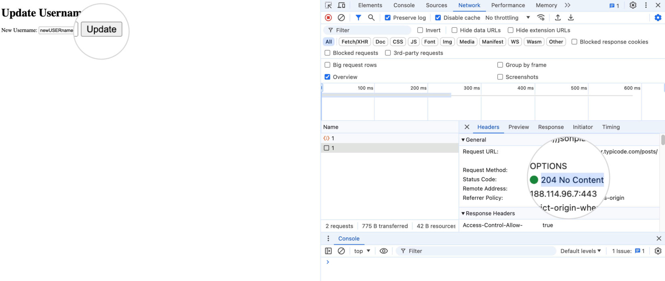
Task: Enable the Screenshots checkbox
Action: point(500,77)
